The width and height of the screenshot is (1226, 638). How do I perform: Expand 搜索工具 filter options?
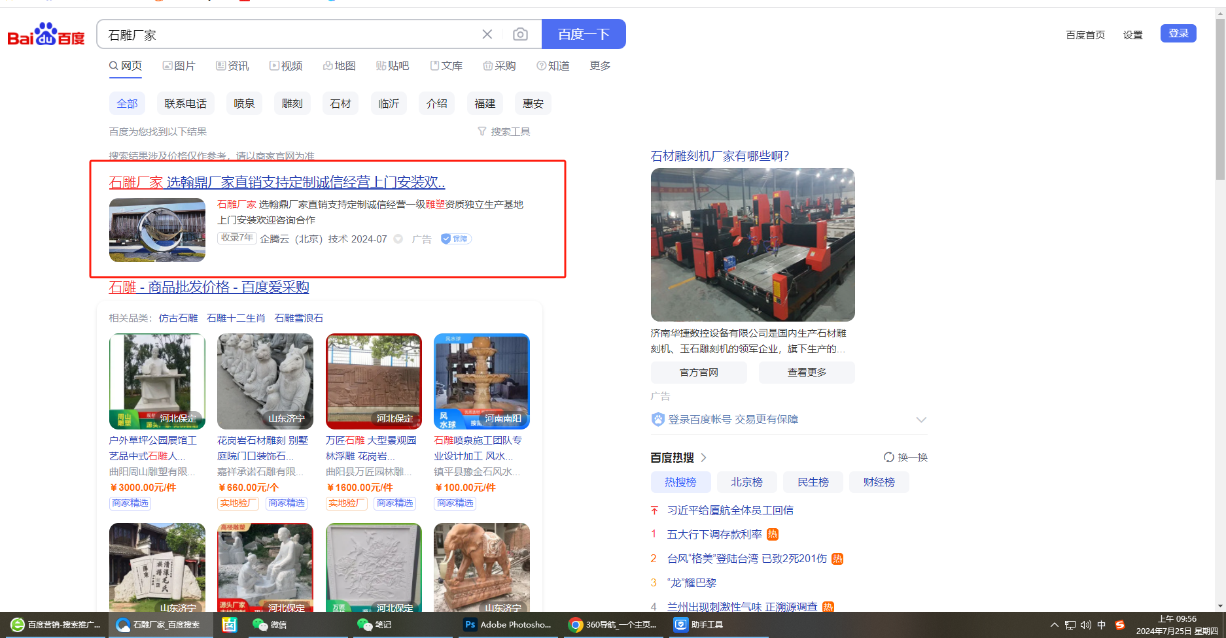pos(504,132)
